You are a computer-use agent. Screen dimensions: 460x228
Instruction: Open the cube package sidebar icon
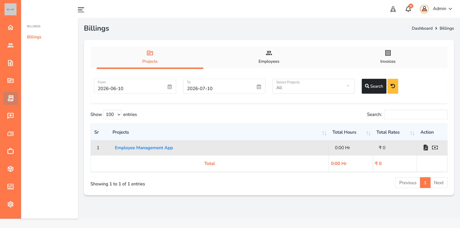pos(10,169)
